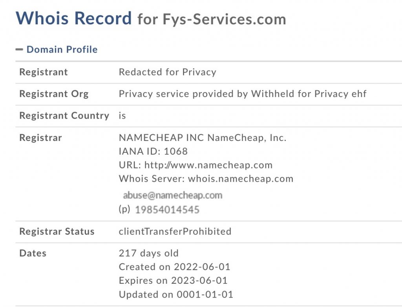Select the clientTransferProhibited status value
Viewport: 402px width, 307px height.
click(175, 232)
